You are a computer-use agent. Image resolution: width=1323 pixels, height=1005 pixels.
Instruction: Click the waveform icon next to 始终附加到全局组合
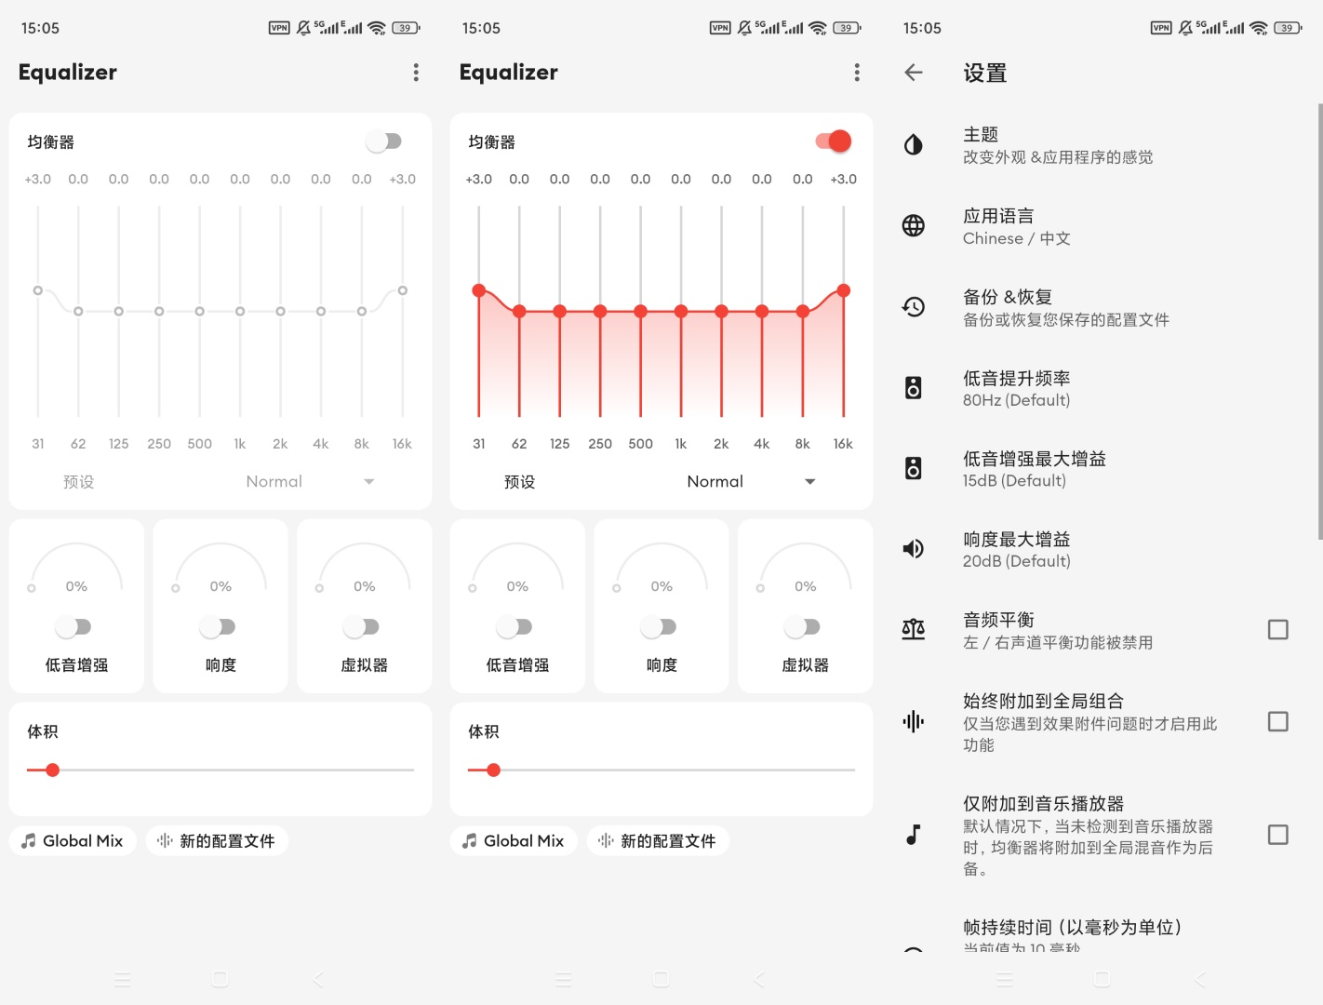pos(913,721)
